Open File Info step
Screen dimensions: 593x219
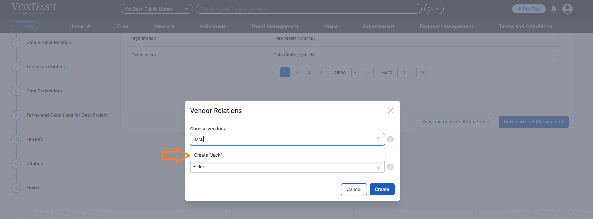(x=35, y=139)
